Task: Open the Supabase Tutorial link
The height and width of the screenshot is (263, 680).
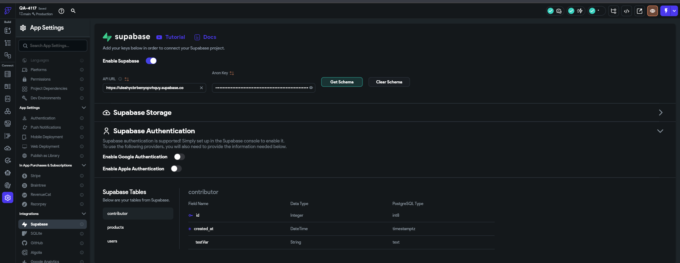Action: click(171, 37)
